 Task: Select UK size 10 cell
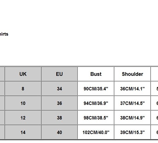23,103
